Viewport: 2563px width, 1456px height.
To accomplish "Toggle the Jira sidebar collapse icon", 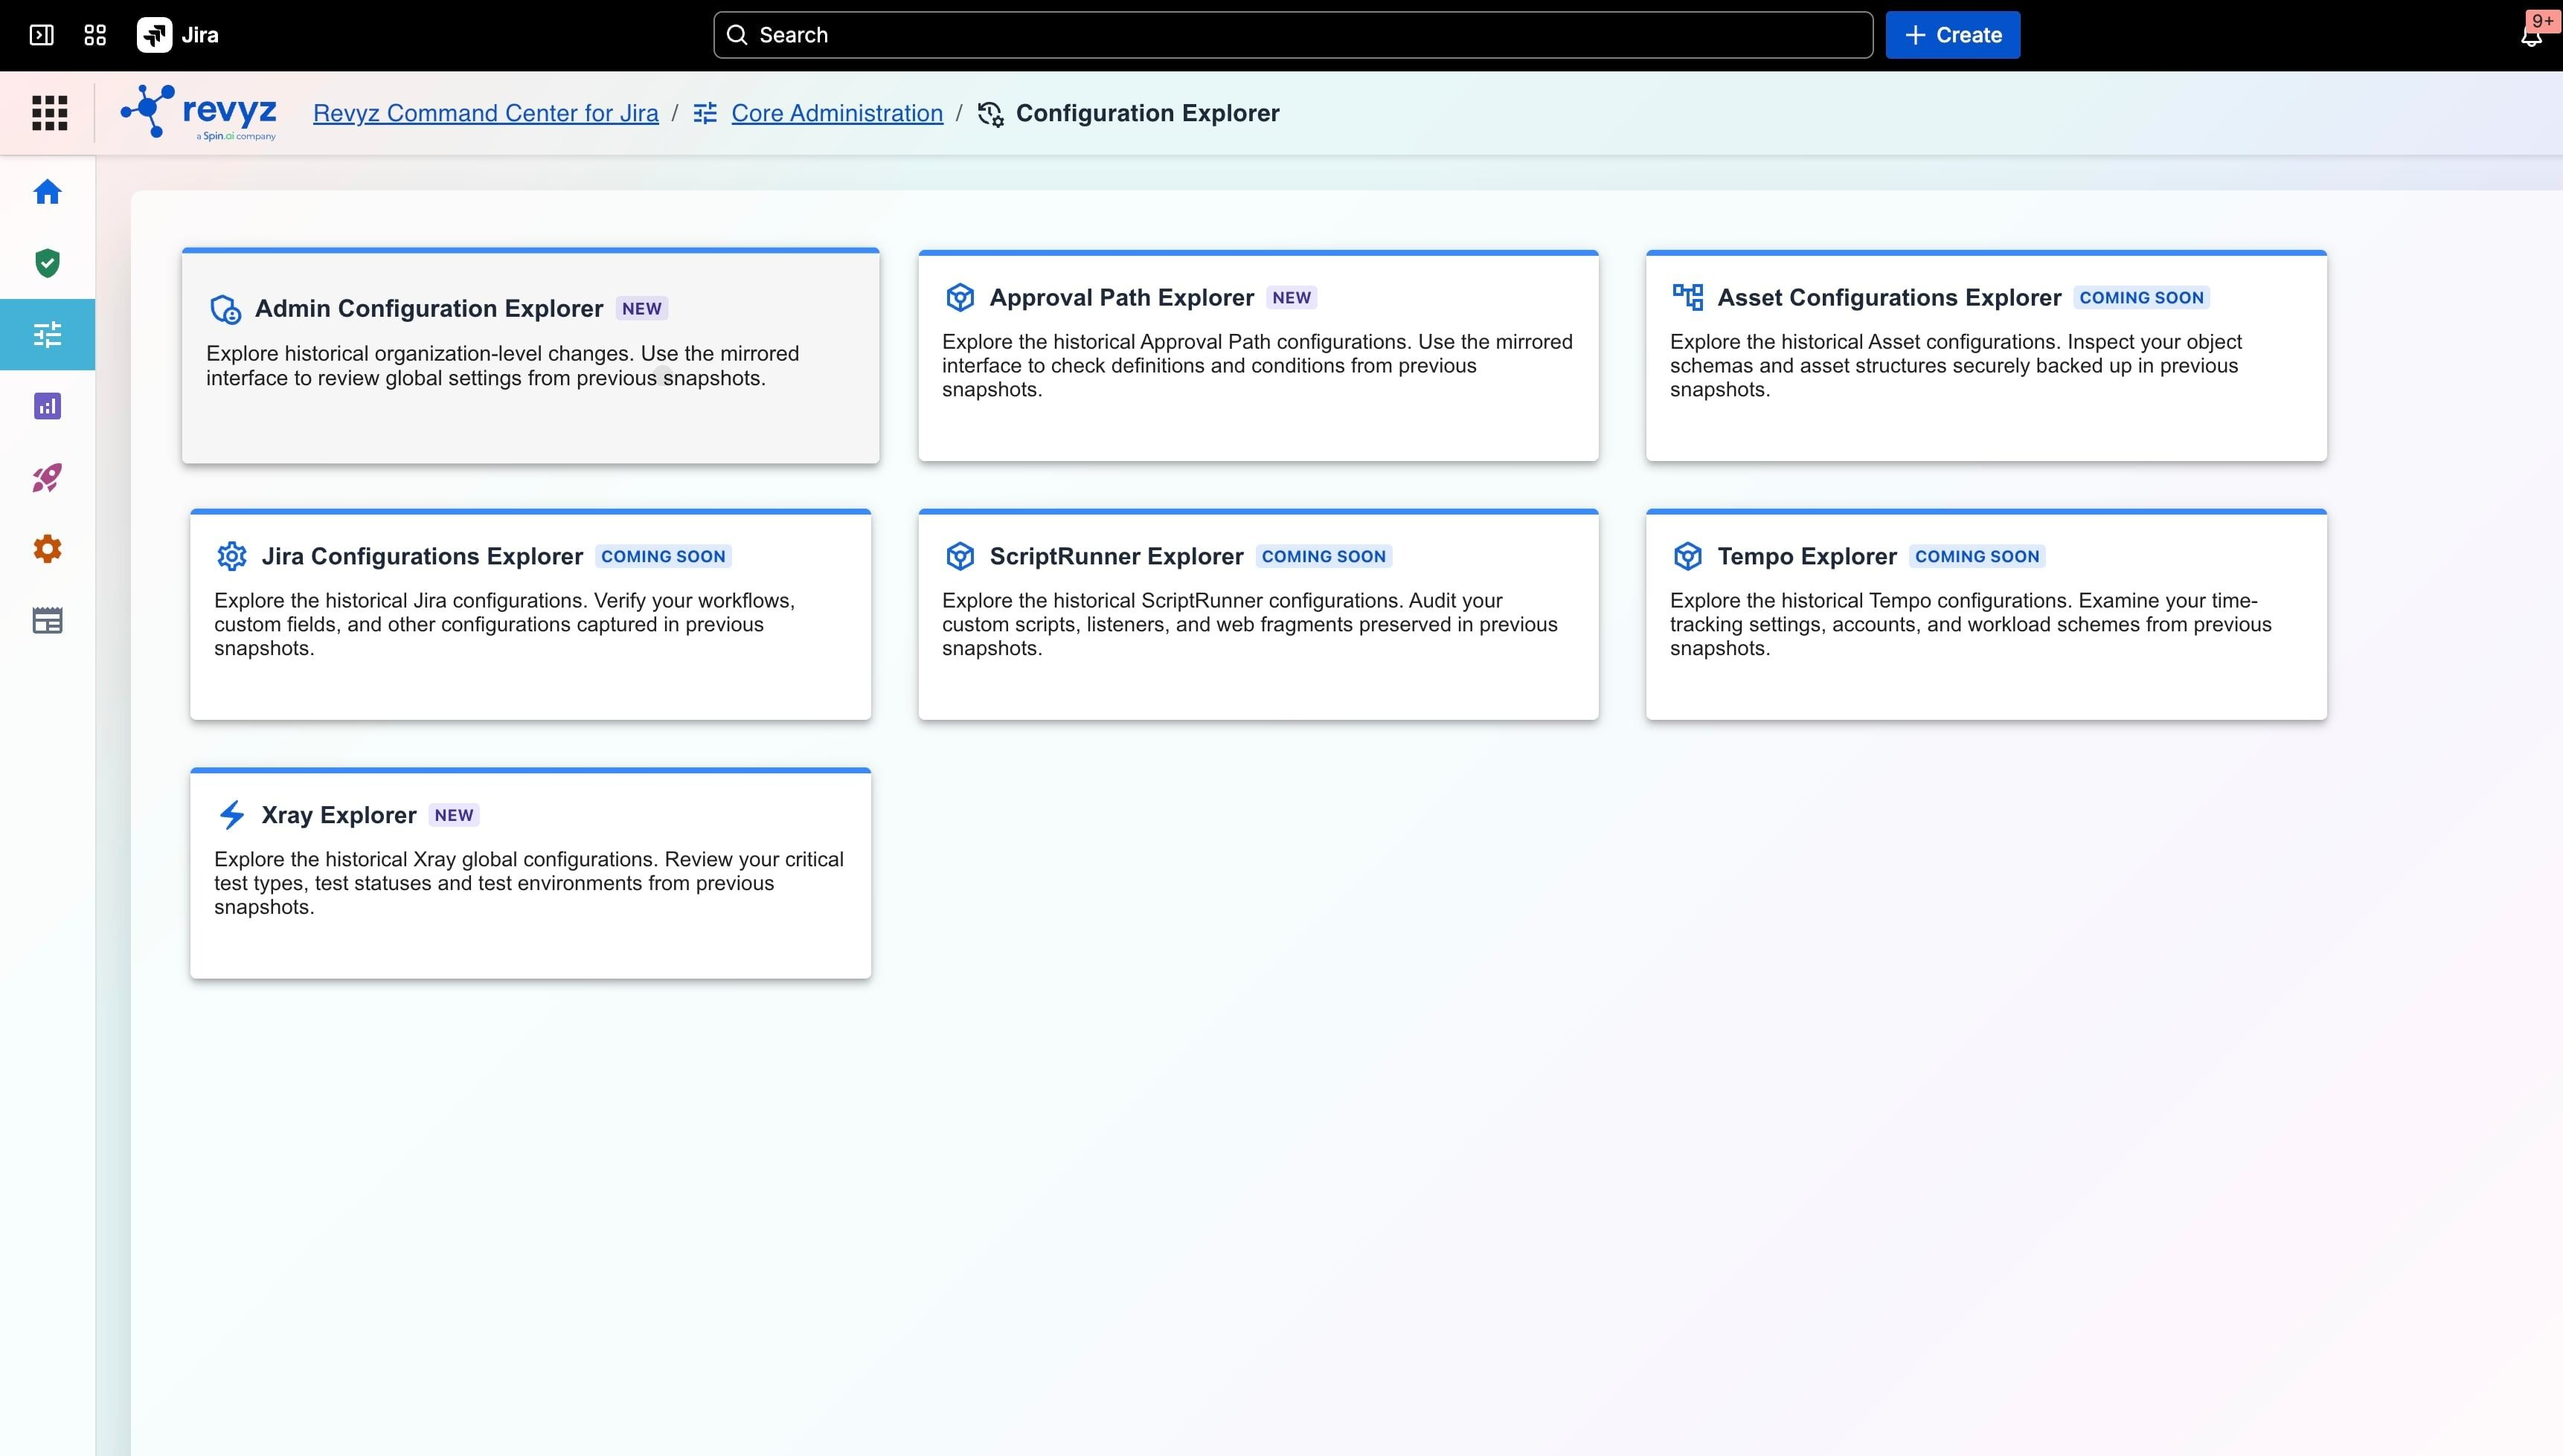I will (41, 35).
